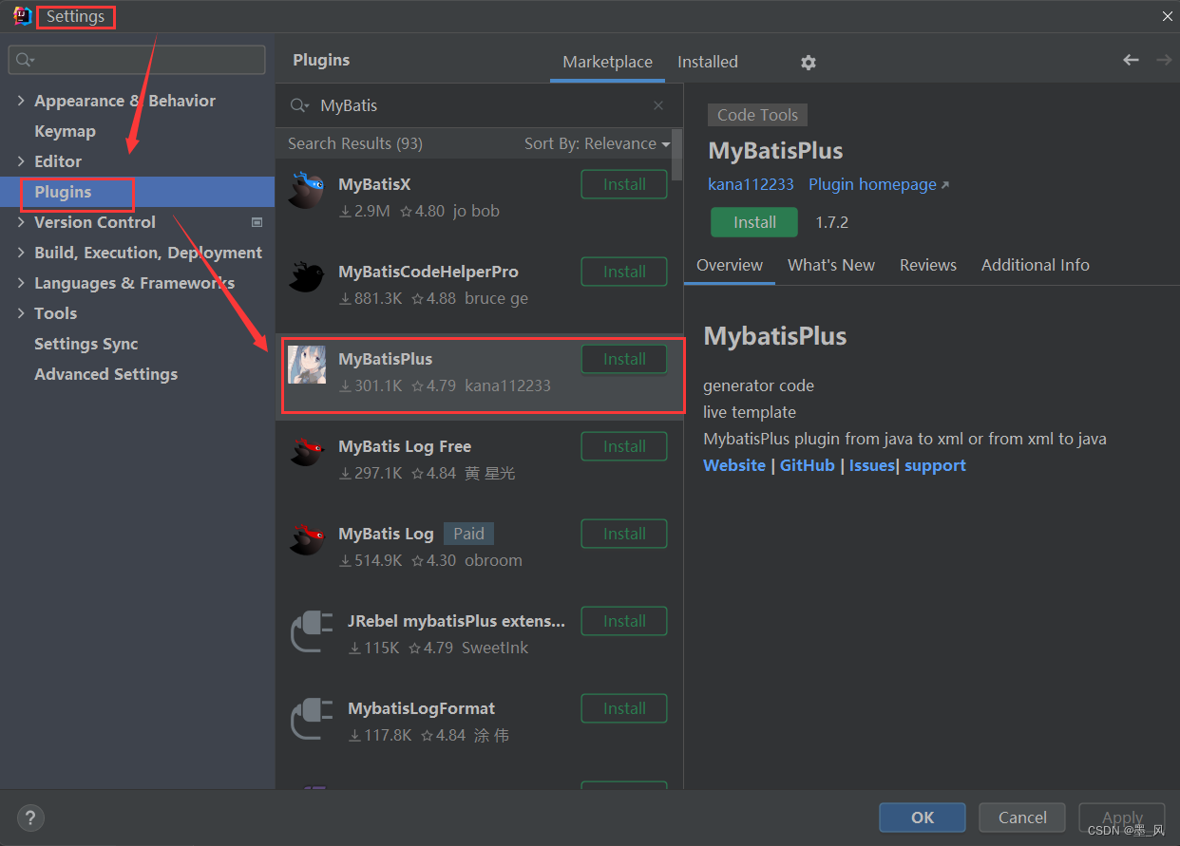Viewport: 1180px width, 846px height.
Task: Open the Additional Info tab
Action: pos(1036,265)
